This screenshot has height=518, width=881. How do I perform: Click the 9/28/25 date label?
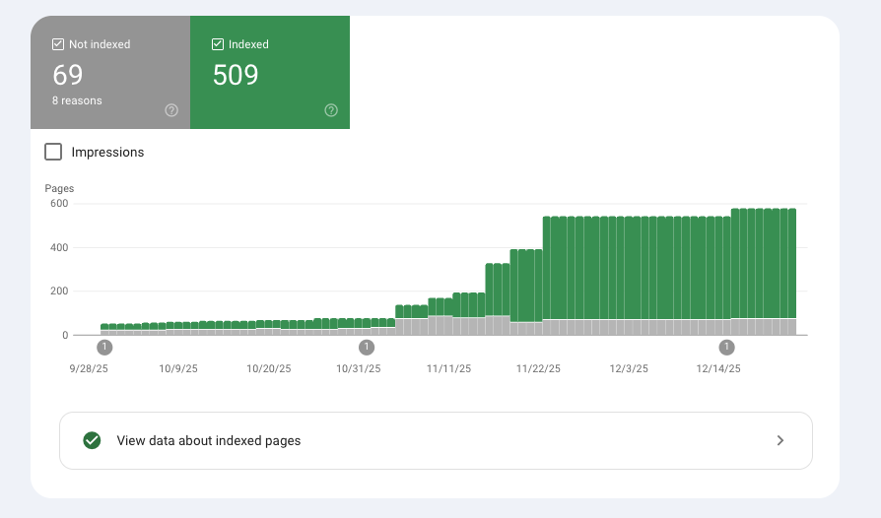(x=89, y=368)
